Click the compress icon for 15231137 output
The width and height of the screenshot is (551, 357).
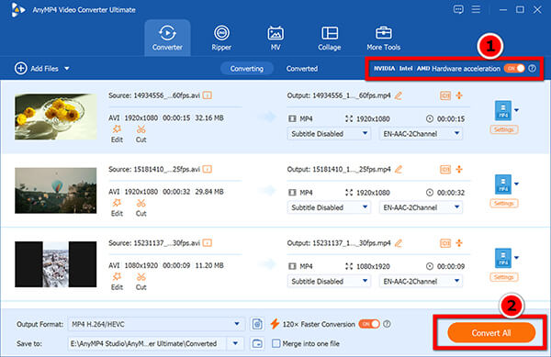coord(459,243)
